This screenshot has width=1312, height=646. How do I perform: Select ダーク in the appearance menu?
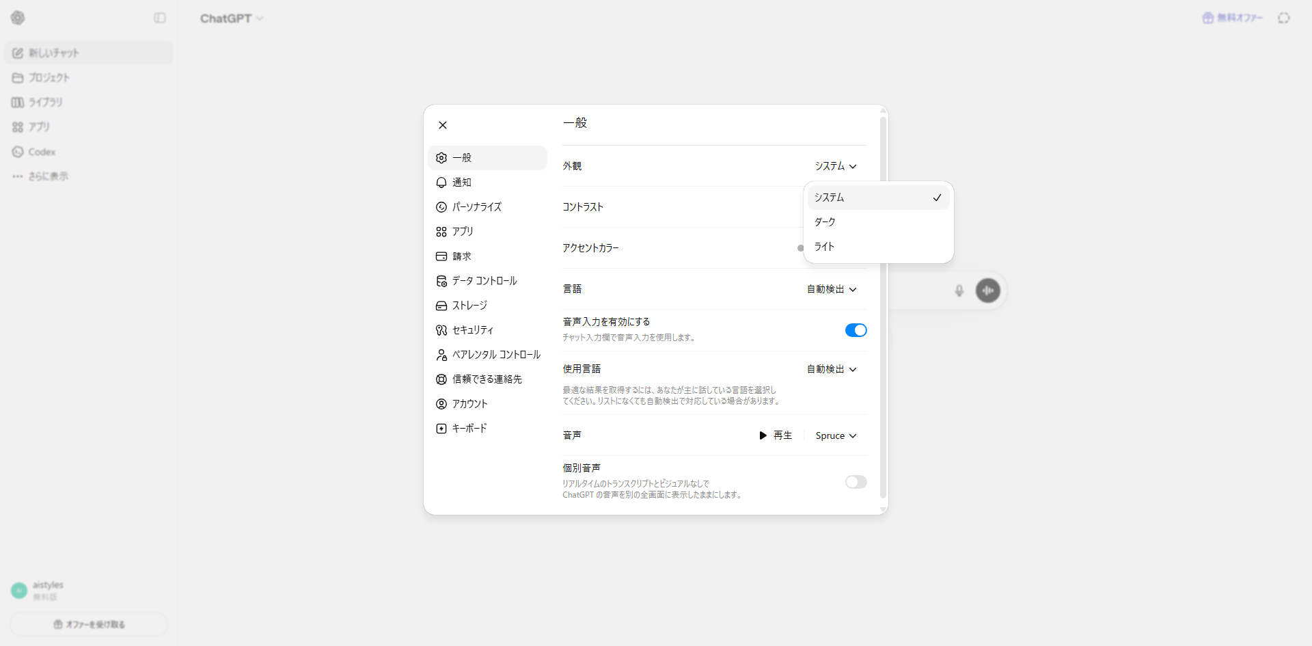coord(878,222)
